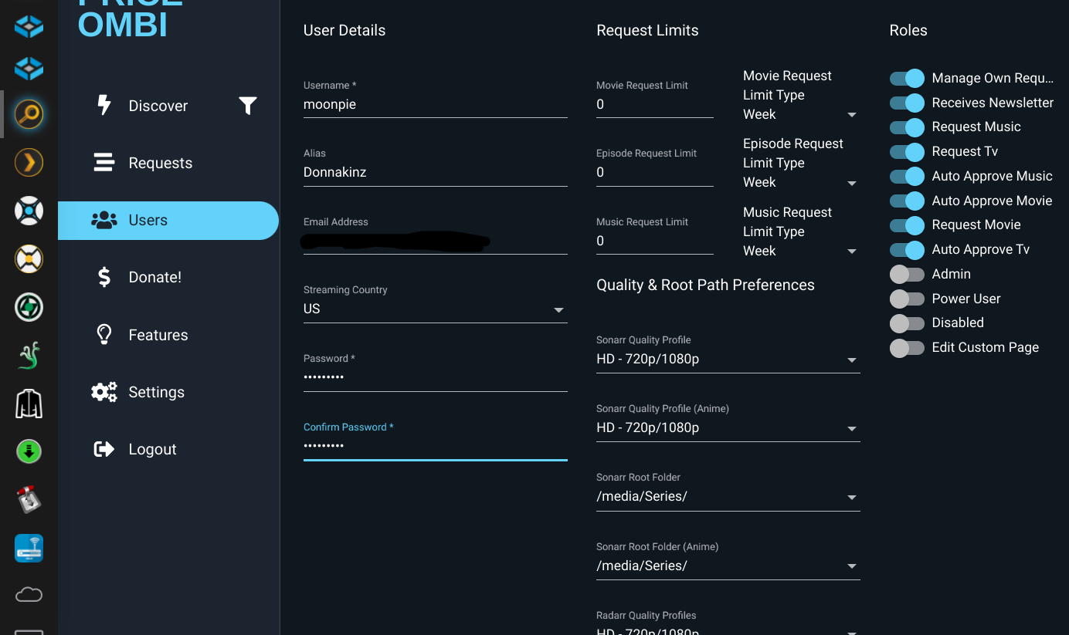This screenshot has width=1069, height=635.
Task: Log out via the Logout button
Action: 151,448
